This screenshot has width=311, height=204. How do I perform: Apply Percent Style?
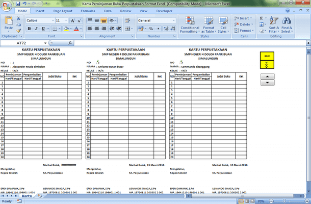click(x=151, y=29)
